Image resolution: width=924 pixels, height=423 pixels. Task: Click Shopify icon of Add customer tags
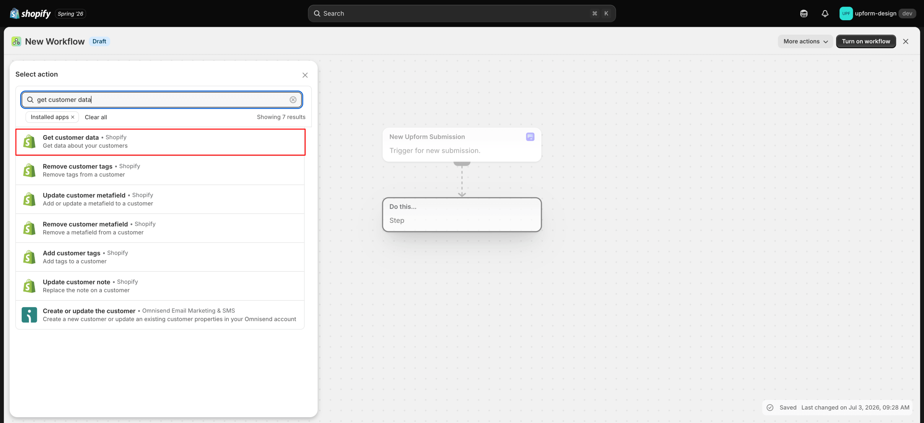tap(29, 257)
